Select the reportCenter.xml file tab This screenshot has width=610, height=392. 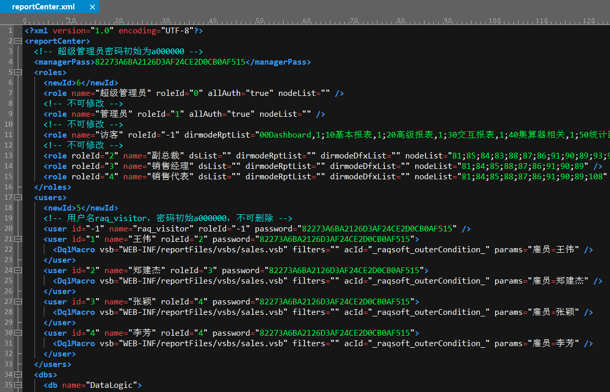pyautogui.click(x=43, y=7)
